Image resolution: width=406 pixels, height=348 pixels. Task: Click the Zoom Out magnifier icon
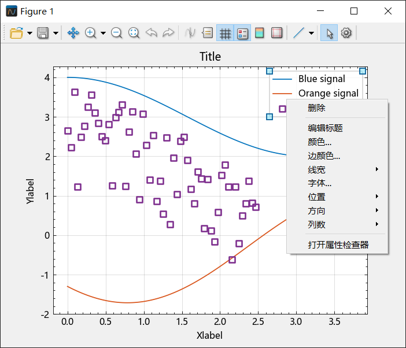pyautogui.click(x=116, y=33)
